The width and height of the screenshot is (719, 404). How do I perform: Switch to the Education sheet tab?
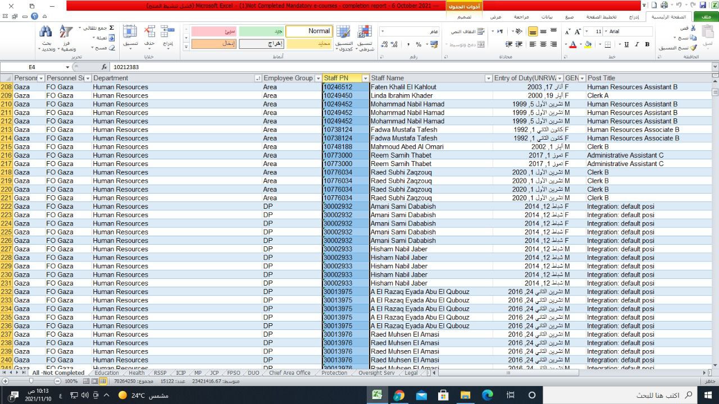tap(107, 373)
